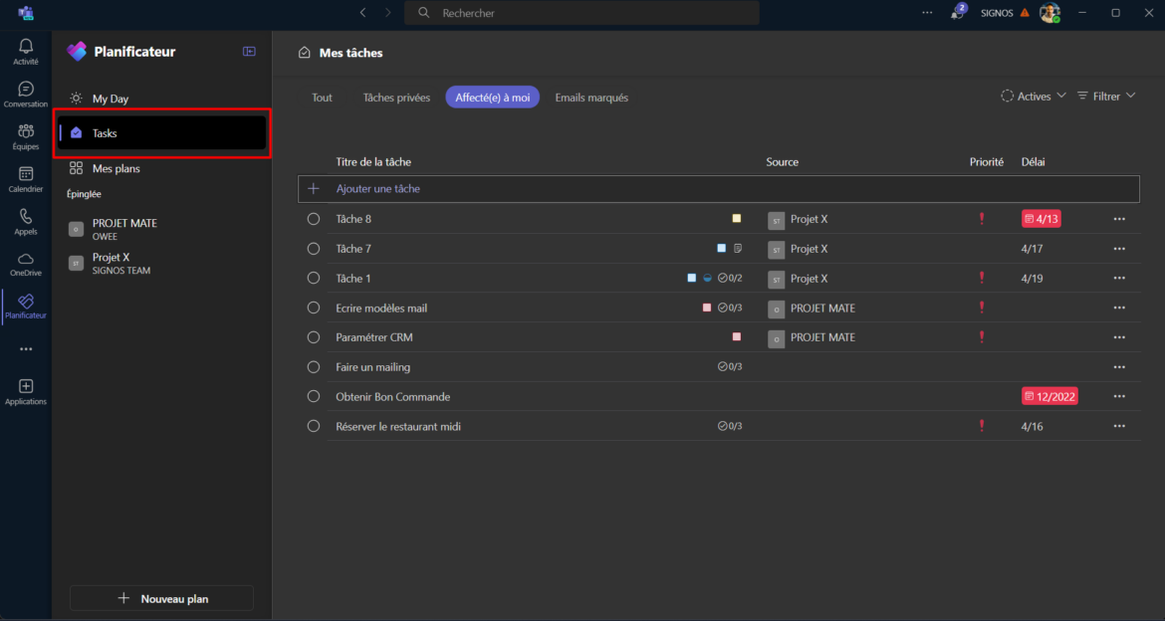This screenshot has width=1165, height=621.
Task: Open the Appels panel
Action: pos(25,219)
